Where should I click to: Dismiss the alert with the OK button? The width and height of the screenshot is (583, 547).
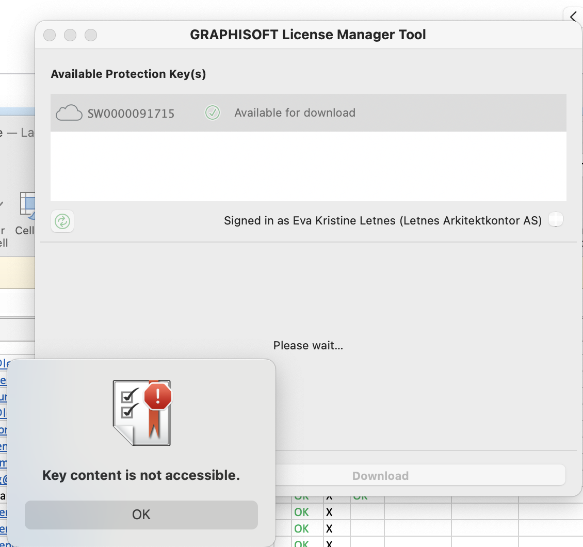click(x=141, y=514)
